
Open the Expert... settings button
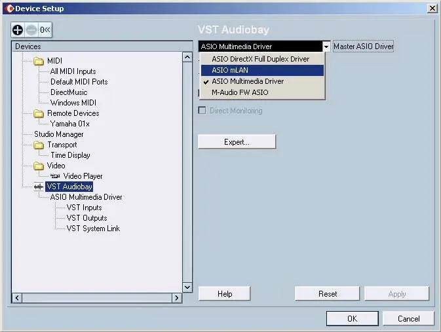[237, 141]
